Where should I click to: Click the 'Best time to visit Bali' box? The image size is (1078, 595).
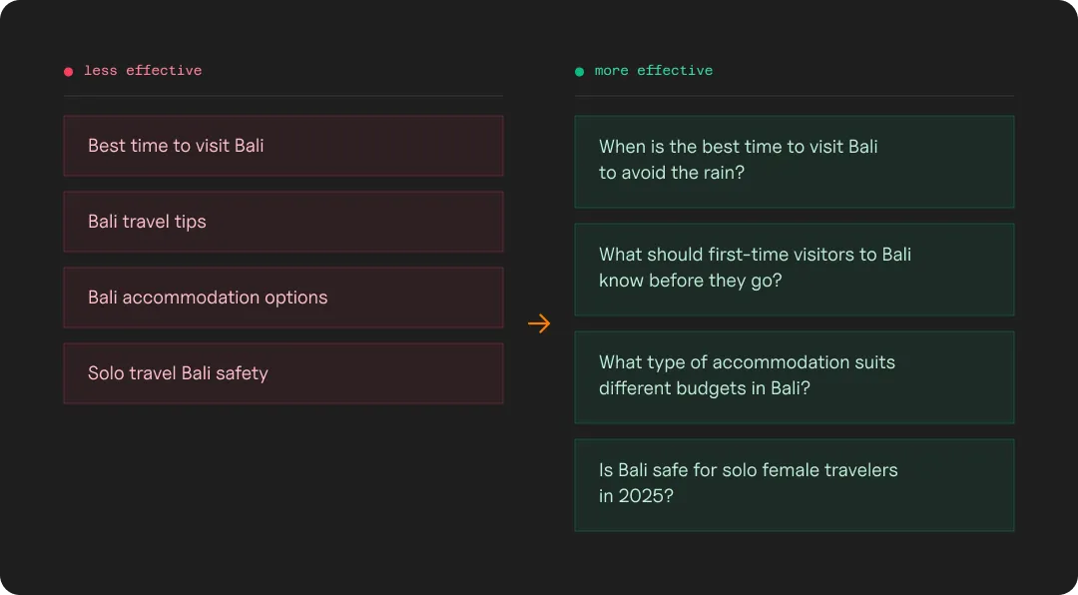click(x=283, y=146)
